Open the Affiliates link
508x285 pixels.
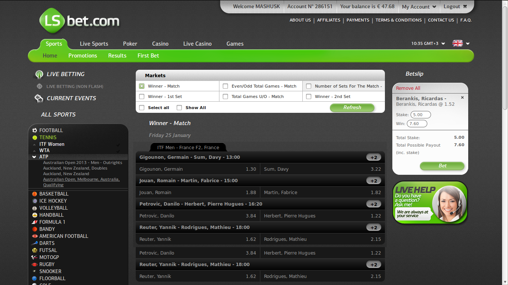coord(329,20)
